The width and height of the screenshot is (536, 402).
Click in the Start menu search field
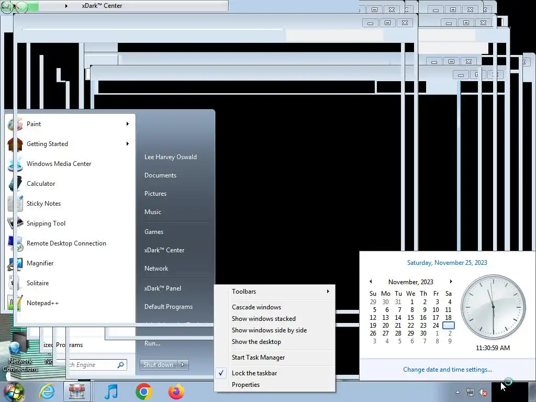92,365
